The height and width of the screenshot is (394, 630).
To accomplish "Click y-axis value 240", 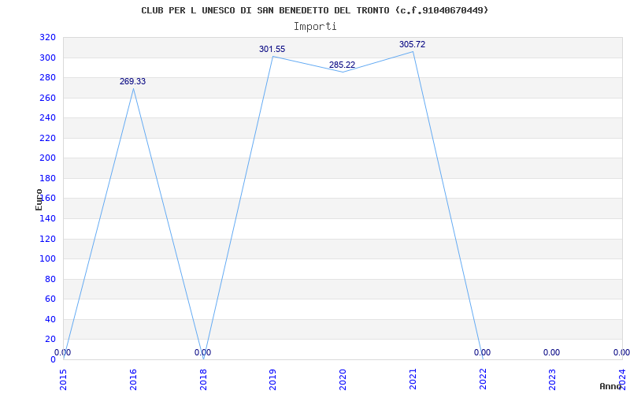I will click(x=47, y=117).
